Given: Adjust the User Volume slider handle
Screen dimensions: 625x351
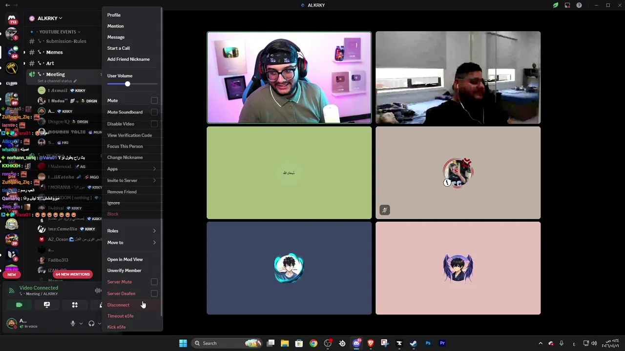Looking at the screenshot, I should click(127, 84).
